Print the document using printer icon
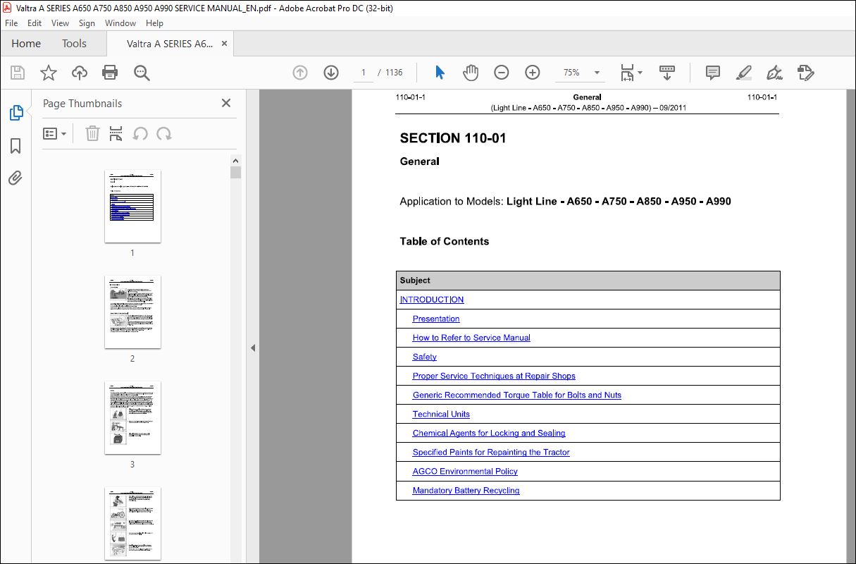The image size is (856, 564). [x=110, y=73]
